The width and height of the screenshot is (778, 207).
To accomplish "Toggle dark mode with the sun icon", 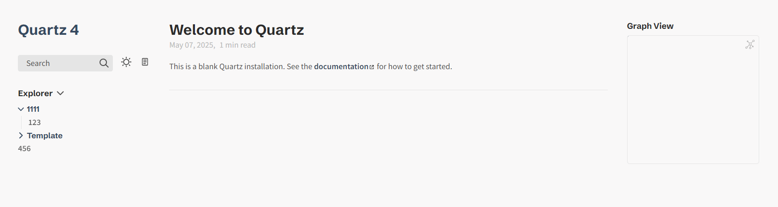I will tap(126, 62).
